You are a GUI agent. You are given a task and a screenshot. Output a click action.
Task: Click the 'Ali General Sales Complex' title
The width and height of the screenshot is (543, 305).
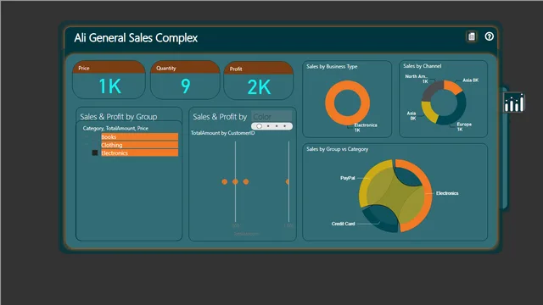tap(136, 37)
